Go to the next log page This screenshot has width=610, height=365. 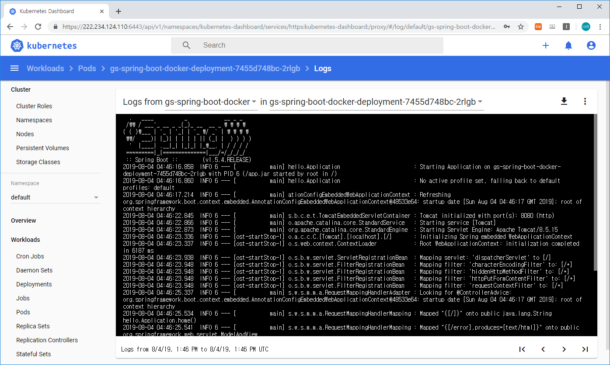[x=564, y=349]
